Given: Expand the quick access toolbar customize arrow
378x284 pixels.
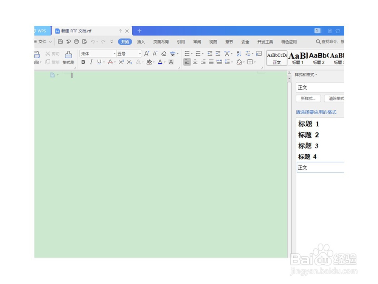Looking at the screenshot, I should tap(112, 42).
